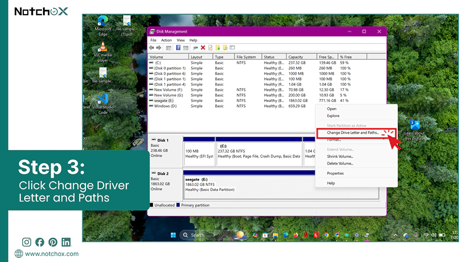Screen dimensions: 466x262
Task: Select VLC media player desktop icon
Action: (x=103, y=52)
